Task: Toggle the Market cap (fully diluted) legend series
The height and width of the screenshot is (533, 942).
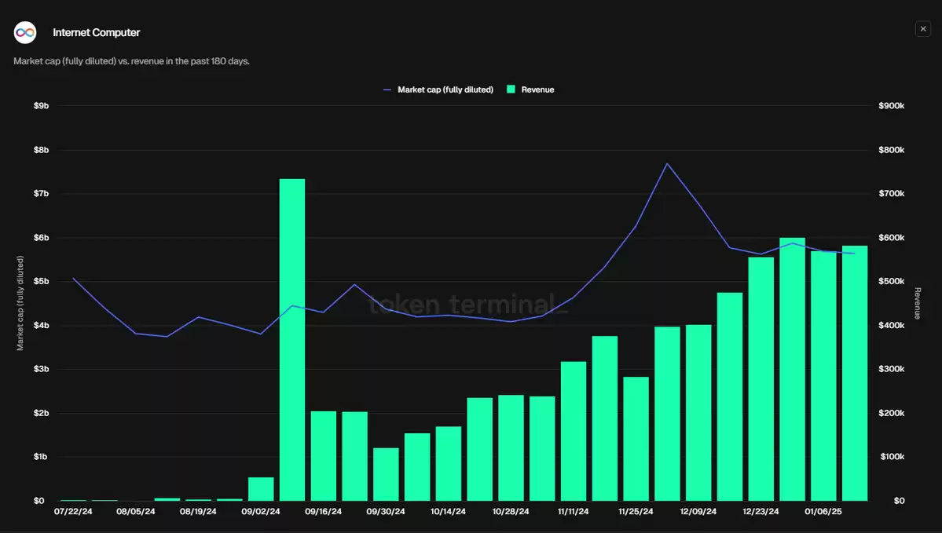Action: (438, 89)
